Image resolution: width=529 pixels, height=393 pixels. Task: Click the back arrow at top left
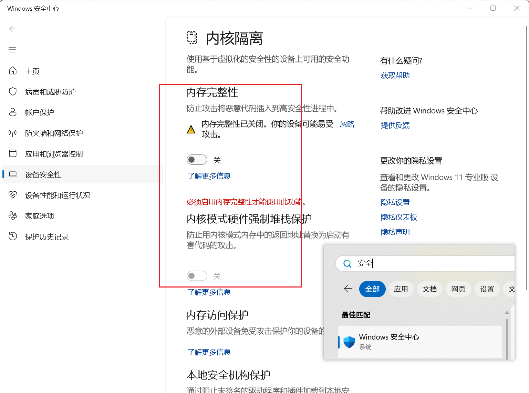[12, 29]
